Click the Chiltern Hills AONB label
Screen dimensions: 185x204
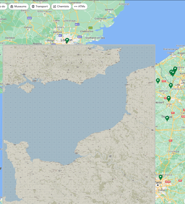point(42,35)
